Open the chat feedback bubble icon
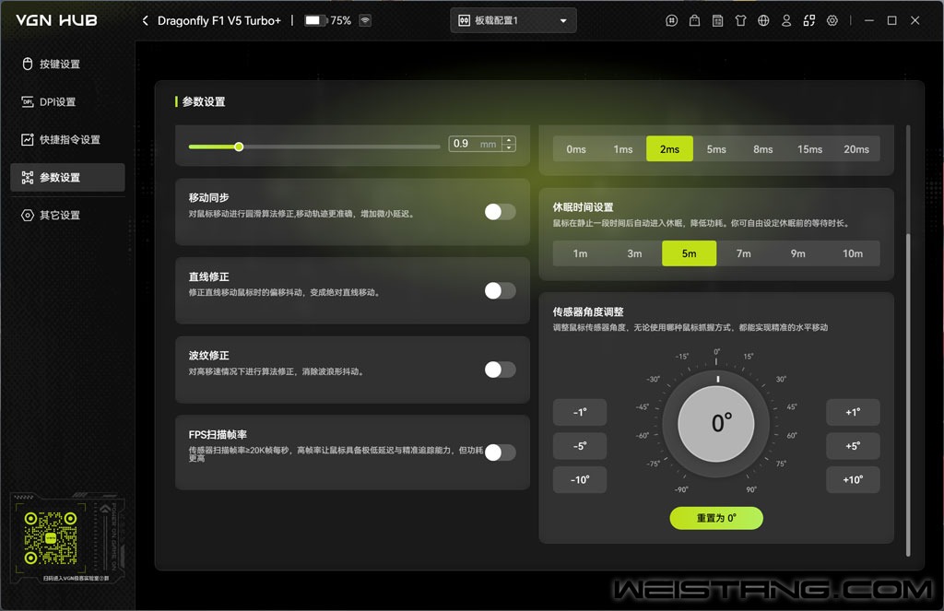Screen dimensions: 944x611 pyautogui.click(x=671, y=20)
